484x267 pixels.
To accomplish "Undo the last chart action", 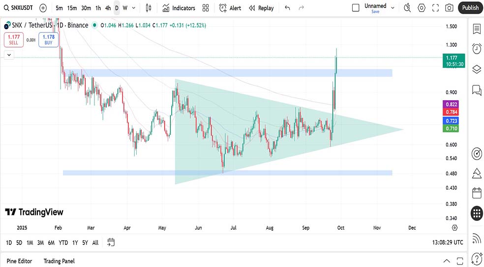I will click(287, 8).
